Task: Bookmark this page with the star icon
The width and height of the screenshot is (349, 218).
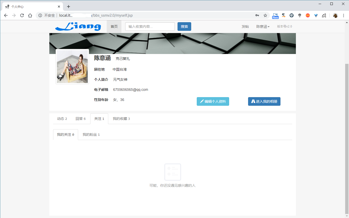Action: point(265,15)
